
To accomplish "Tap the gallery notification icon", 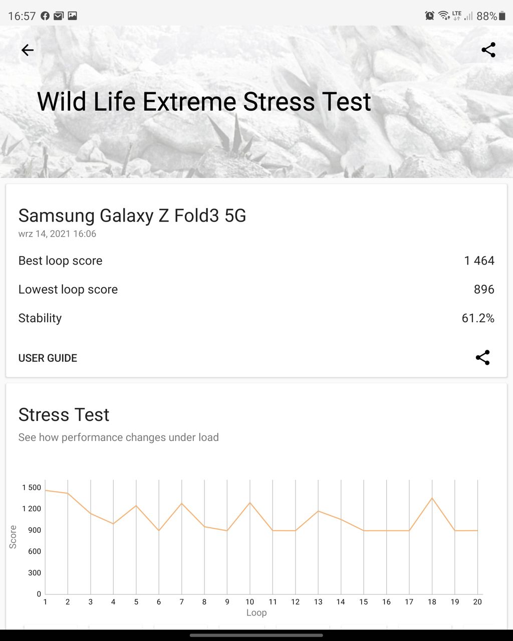I will [73, 16].
